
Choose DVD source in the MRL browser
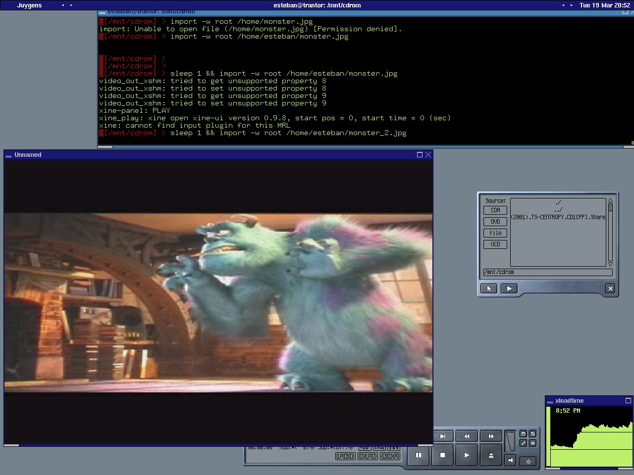[495, 222]
